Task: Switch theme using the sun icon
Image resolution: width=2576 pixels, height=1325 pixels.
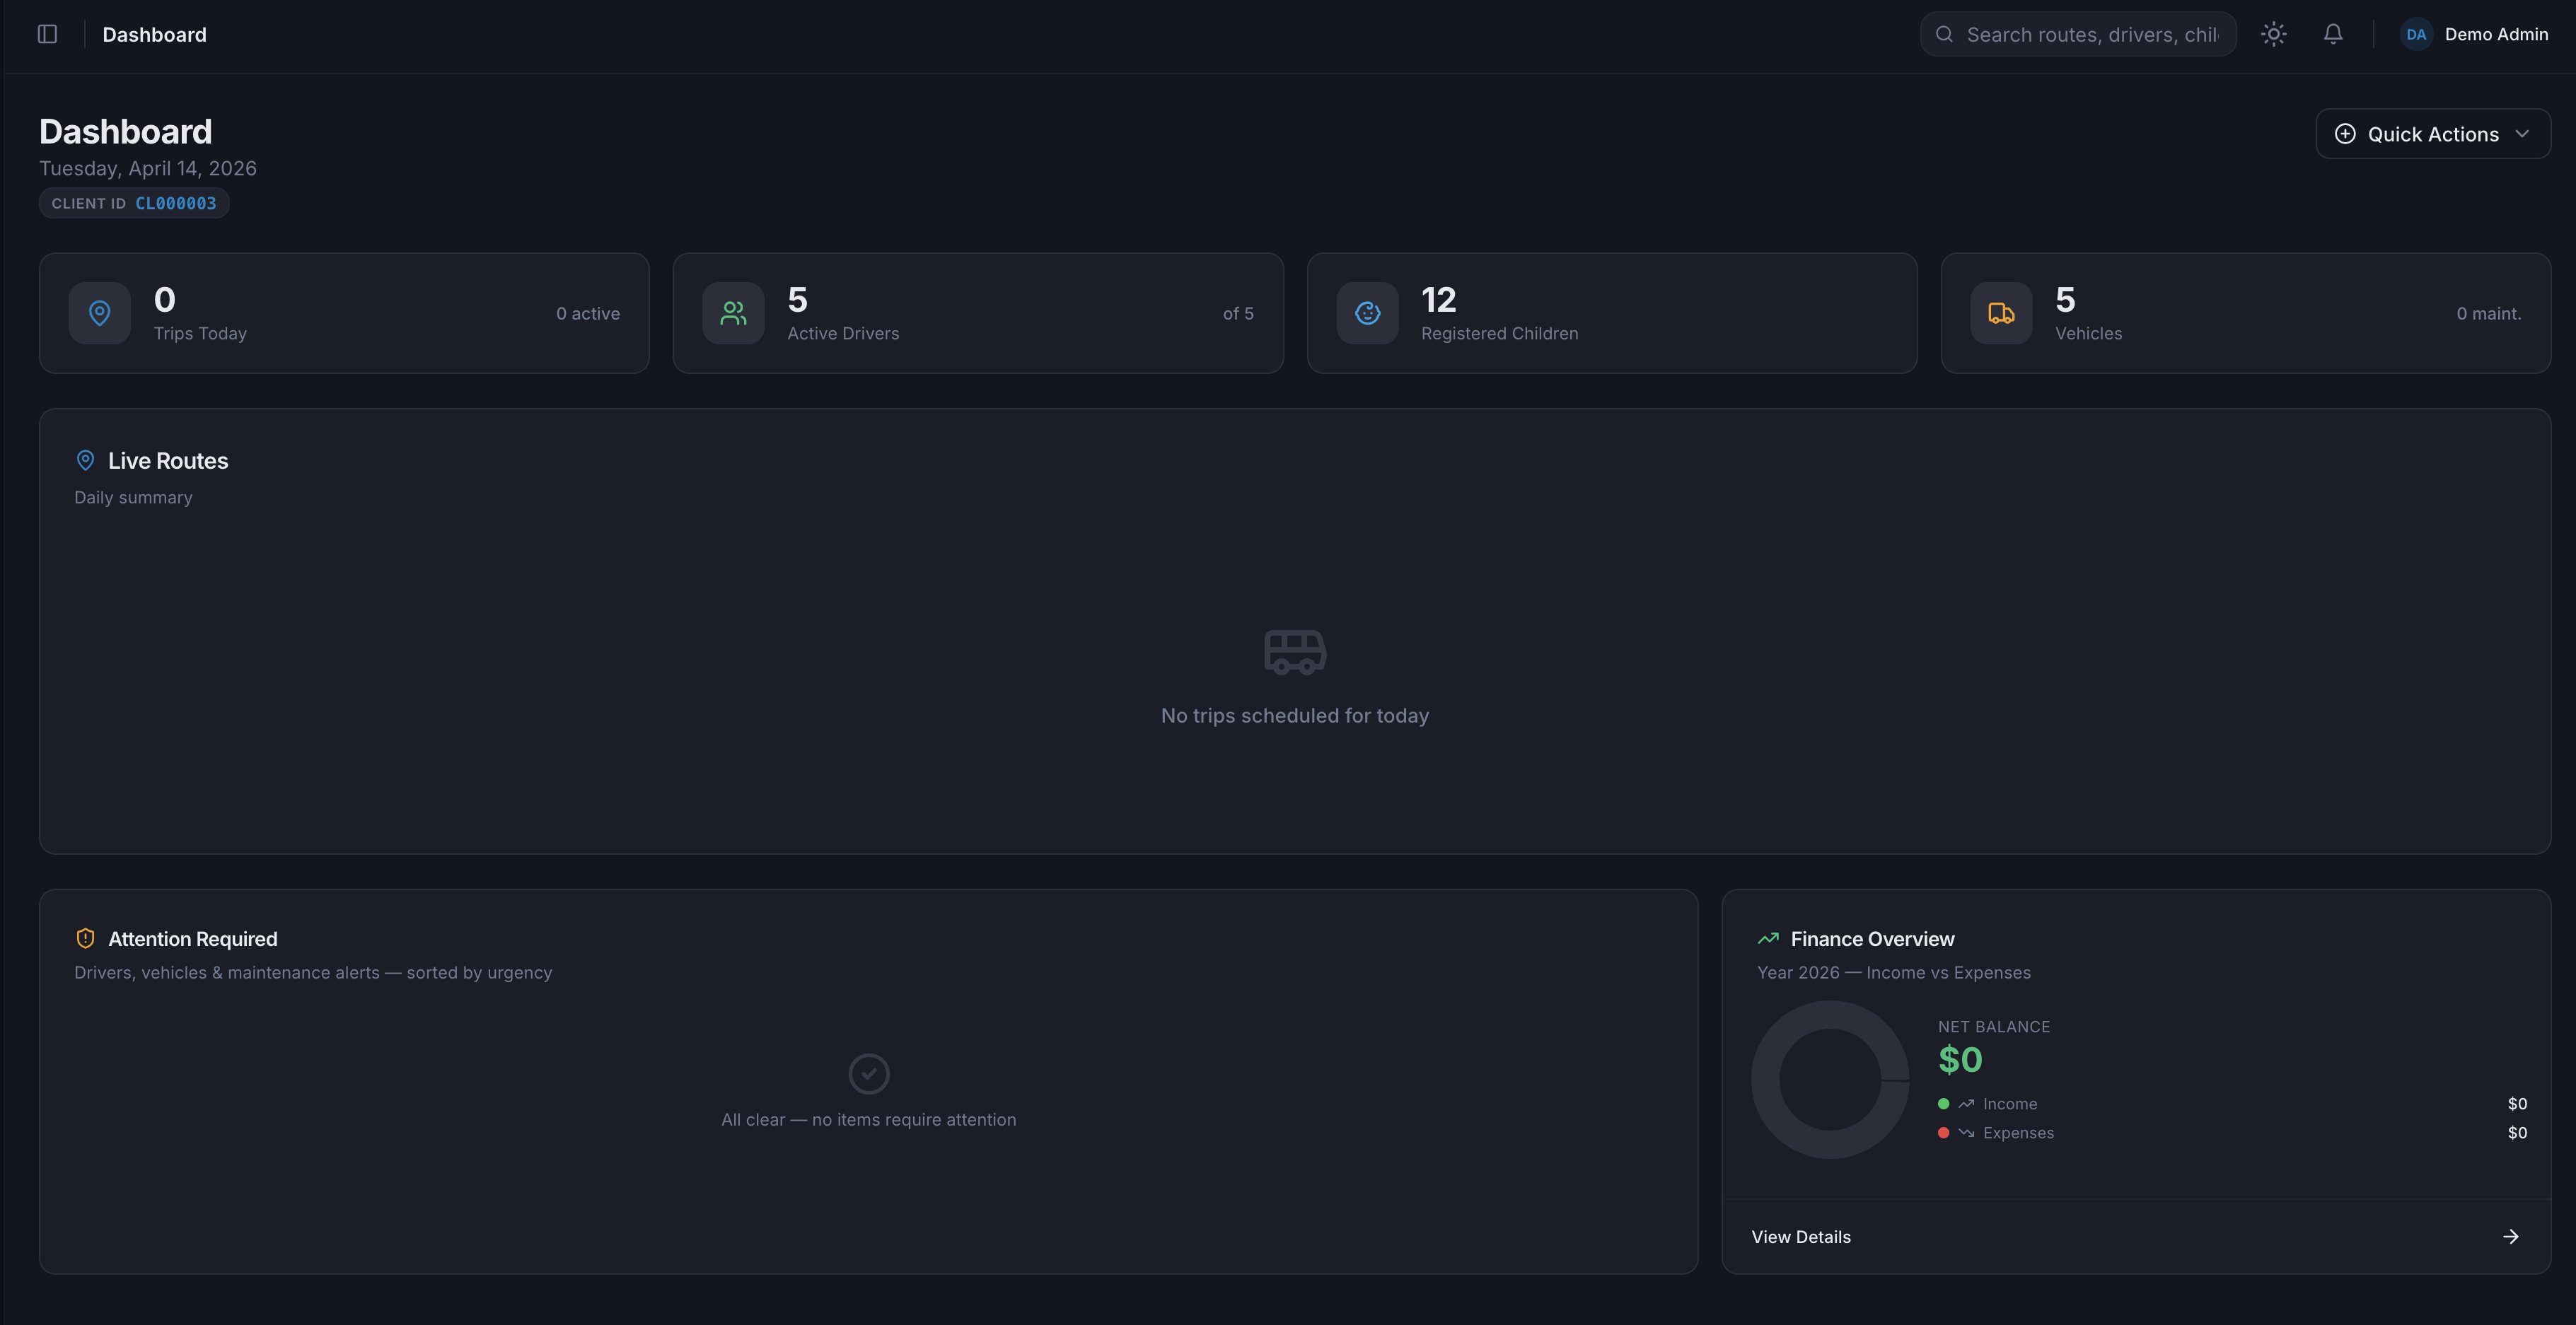Action: coord(2273,33)
